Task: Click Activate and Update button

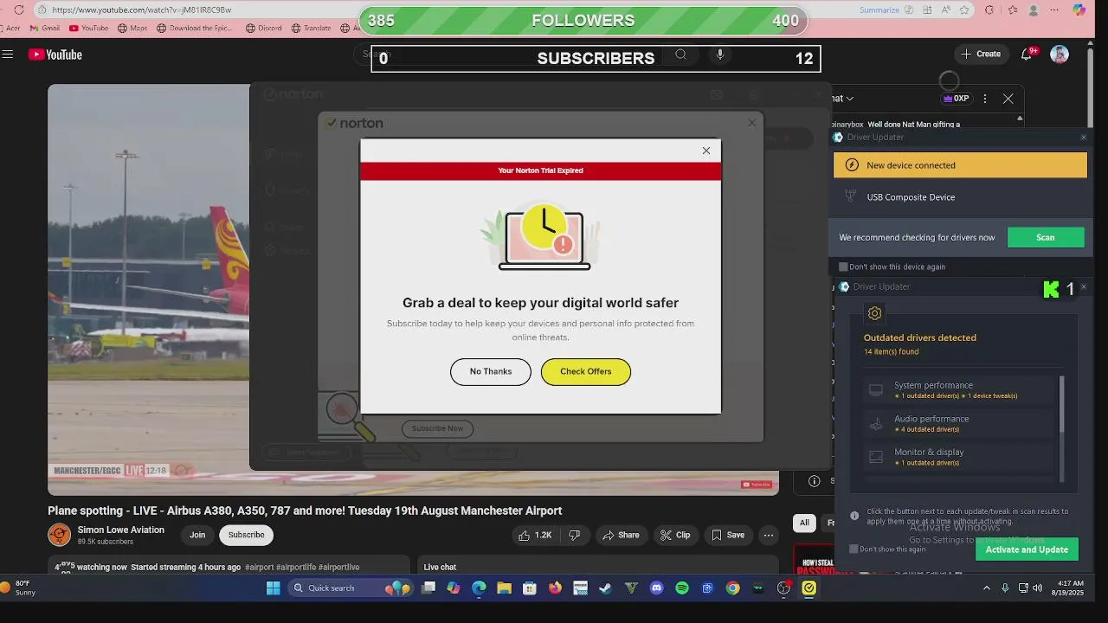Action: pos(1027,549)
